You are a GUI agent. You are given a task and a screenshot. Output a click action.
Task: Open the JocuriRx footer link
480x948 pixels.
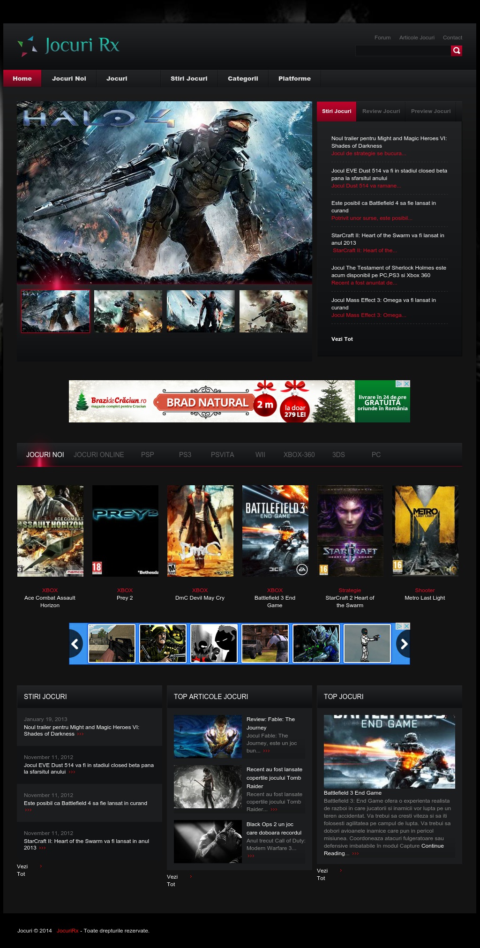pos(67,931)
